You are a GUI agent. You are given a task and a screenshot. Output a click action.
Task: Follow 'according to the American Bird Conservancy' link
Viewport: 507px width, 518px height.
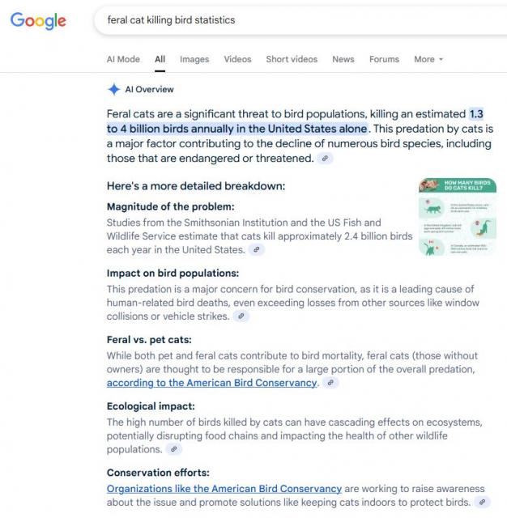(212, 383)
